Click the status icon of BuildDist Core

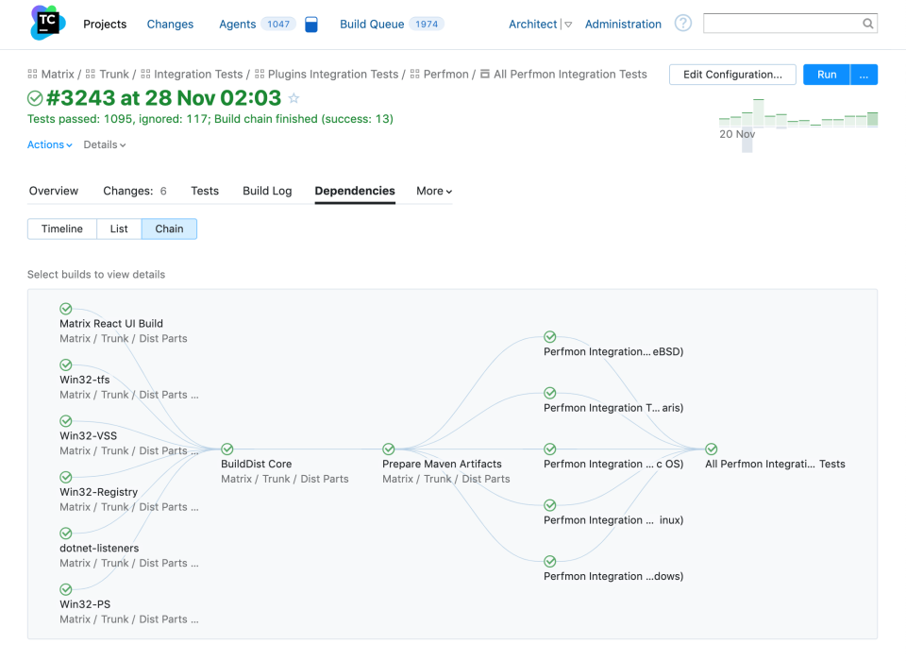click(227, 449)
